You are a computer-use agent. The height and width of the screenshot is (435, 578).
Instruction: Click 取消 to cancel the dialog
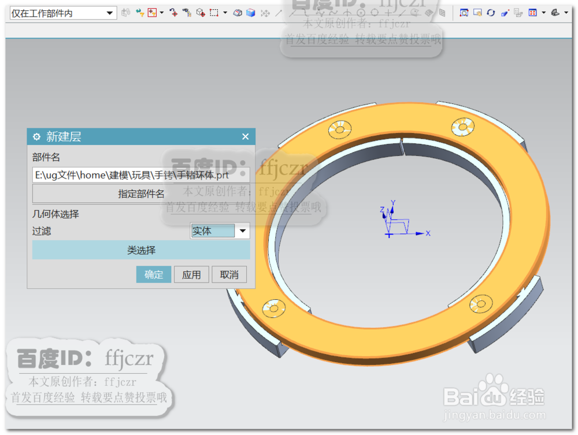coord(229,274)
